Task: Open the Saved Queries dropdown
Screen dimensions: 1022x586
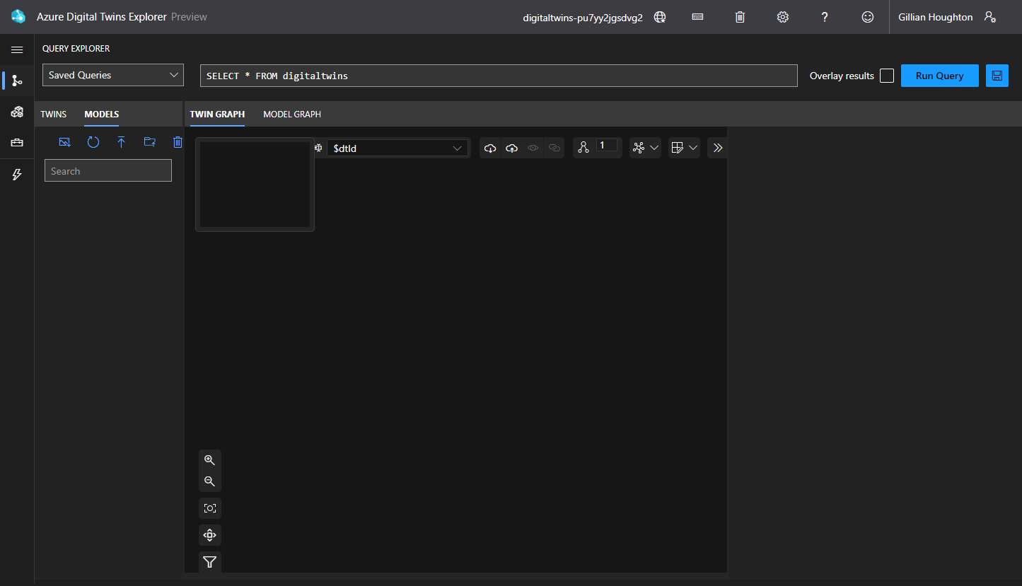Action: click(x=113, y=75)
